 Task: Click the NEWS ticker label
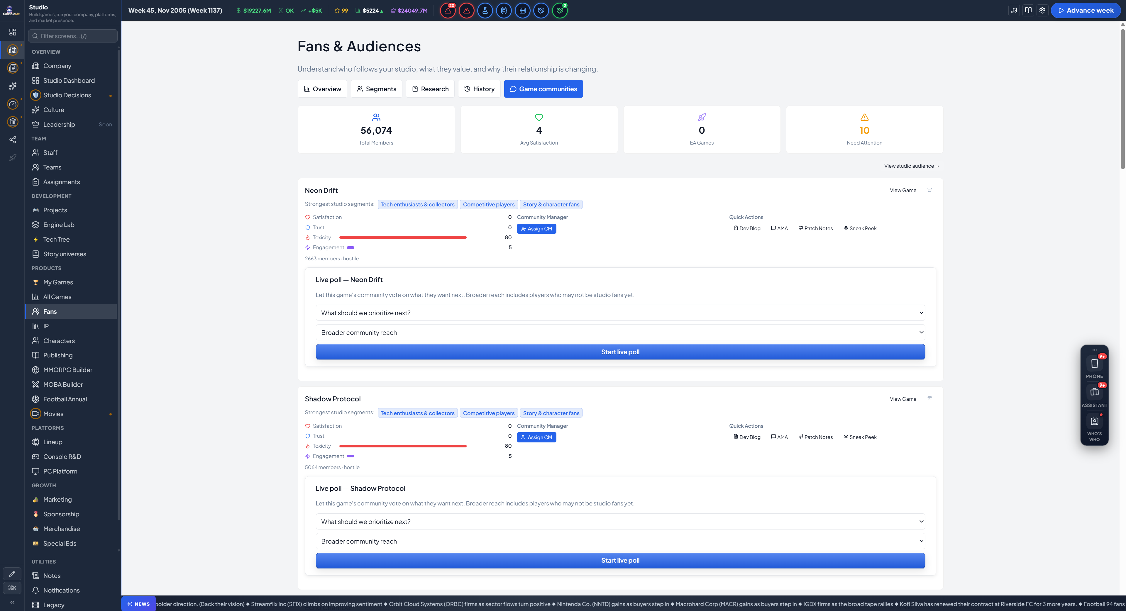tap(138, 604)
